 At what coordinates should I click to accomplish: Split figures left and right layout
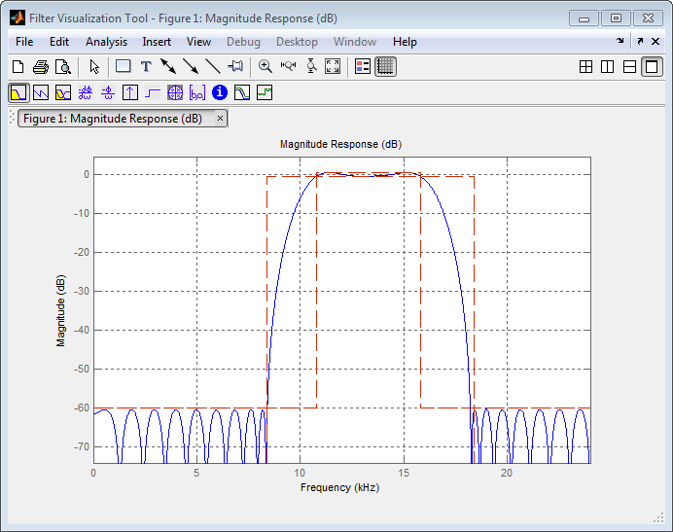point(608,67)
